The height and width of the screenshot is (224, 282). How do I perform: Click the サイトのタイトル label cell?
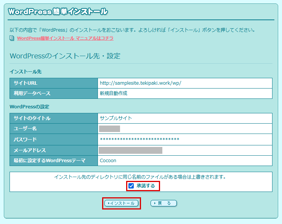click(x=53, y=118)
